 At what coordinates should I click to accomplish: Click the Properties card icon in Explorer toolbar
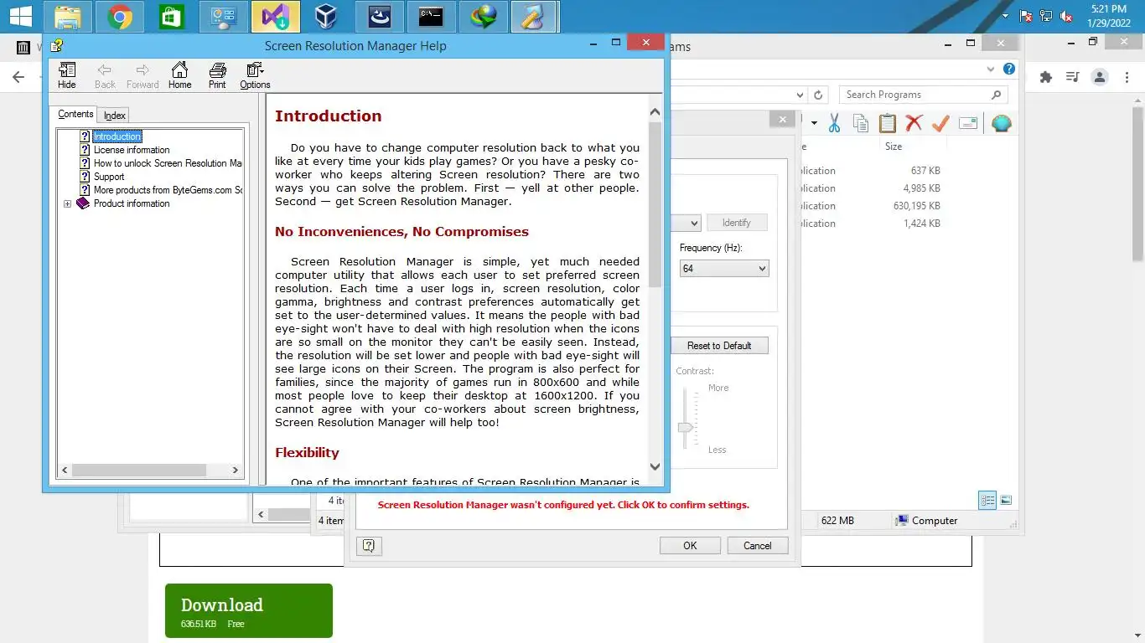coord(968,124)
